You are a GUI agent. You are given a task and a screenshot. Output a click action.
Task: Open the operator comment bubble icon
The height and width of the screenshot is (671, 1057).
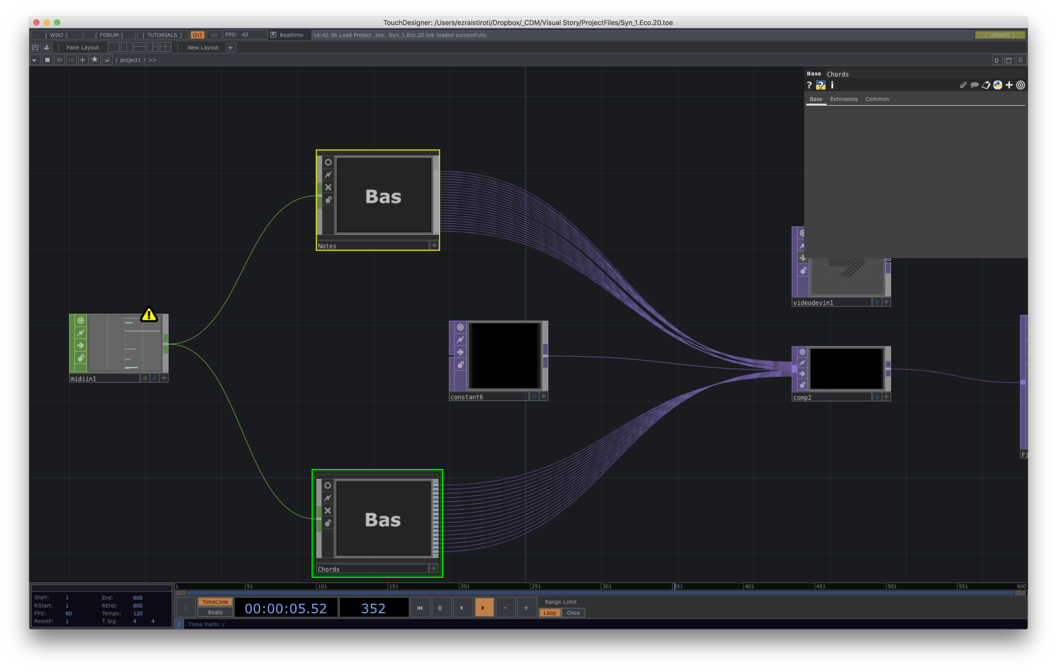click(975, 85)
